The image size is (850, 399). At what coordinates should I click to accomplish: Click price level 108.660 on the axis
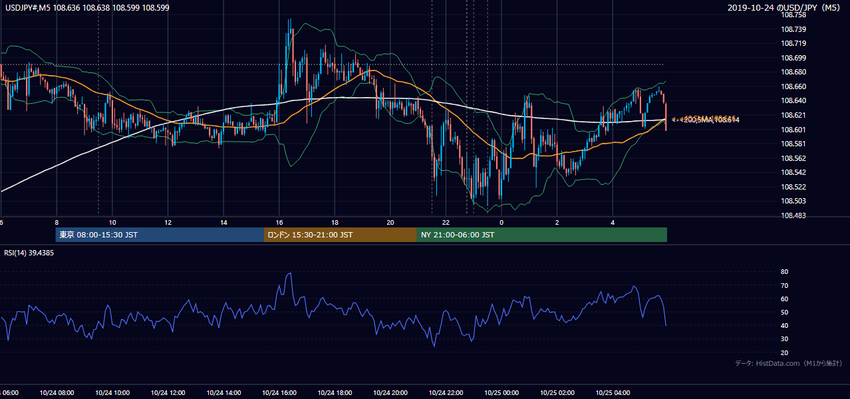pos(793,86)
